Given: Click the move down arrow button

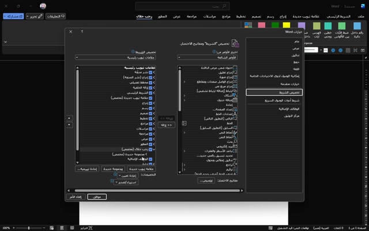Looking at the screenshot, I should coord(70,125).
